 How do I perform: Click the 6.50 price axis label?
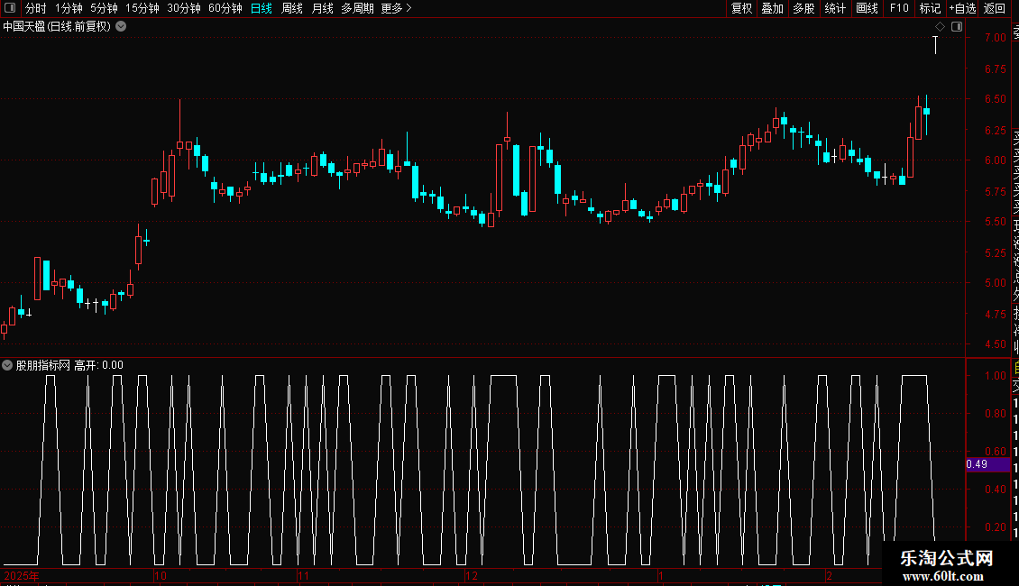tap(995, 99)
